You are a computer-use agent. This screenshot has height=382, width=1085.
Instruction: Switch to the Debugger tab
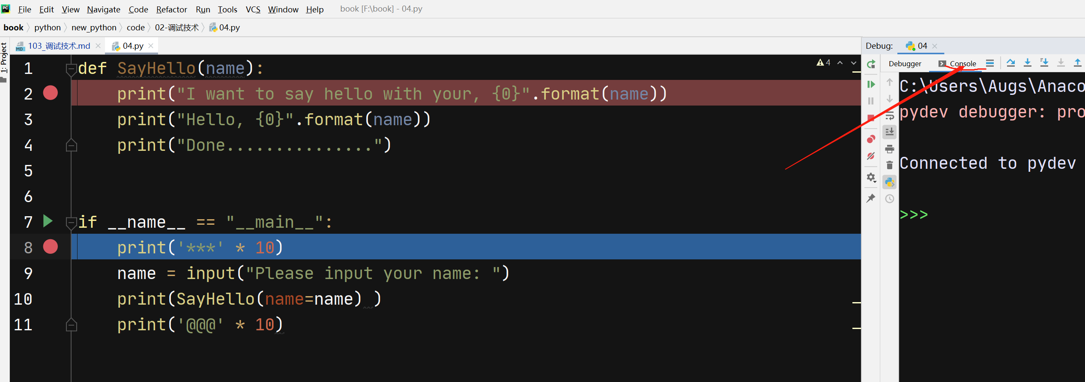905,64
